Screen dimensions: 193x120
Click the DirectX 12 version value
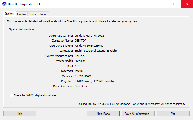[81, 86]
